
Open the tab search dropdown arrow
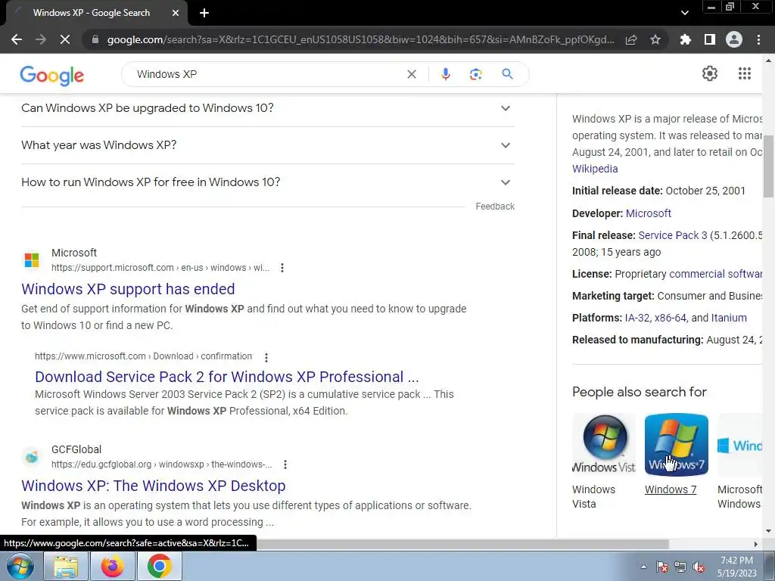[x=684, y=13]
